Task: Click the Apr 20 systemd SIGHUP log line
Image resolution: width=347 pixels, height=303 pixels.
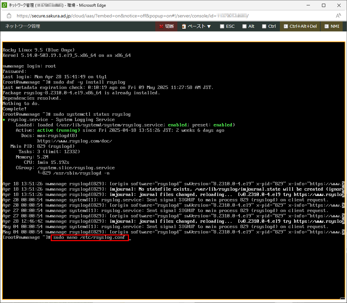Action: pos(166,200)
